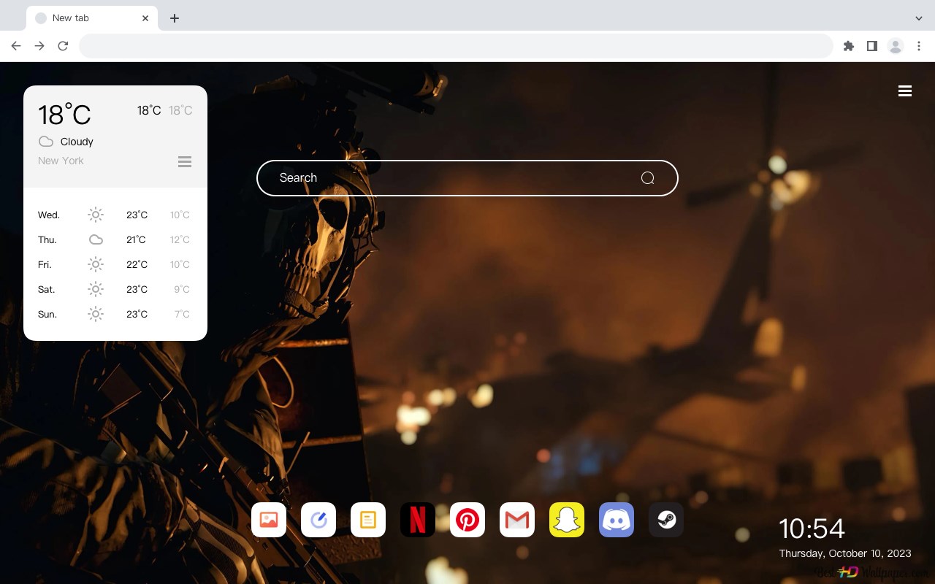935x584 pixels.
Task: Click Saturday's sunny forecast icon
Action: 96,289
